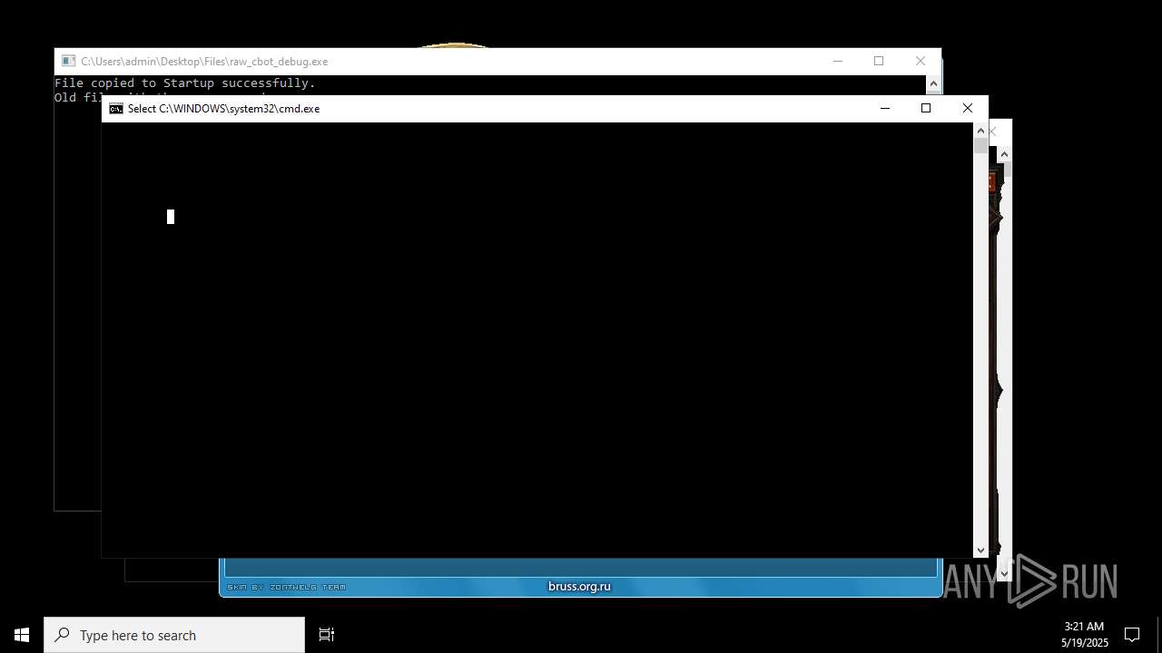Open Task View on taskbar
Image resolution: width=1162 pixels, height=653 pixels.
pos(327,635)
